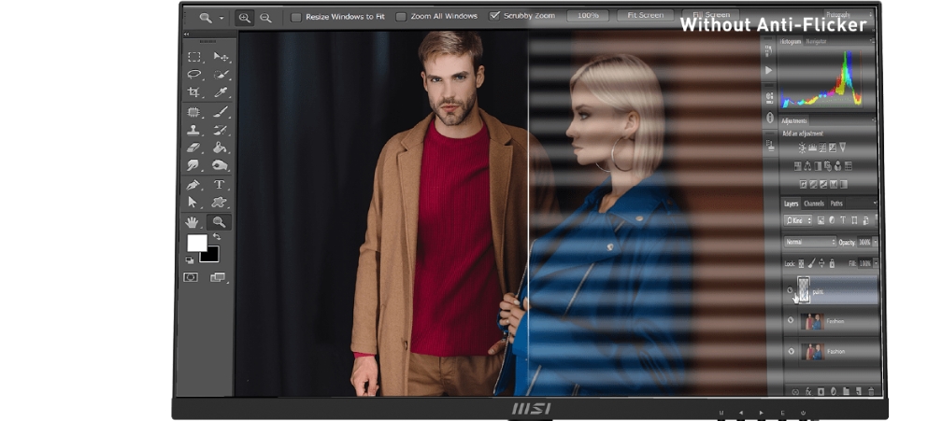This screenshot has height=421, width=942.
Task: Open the Normal blend mode dropdown
Action: (809, 242)
